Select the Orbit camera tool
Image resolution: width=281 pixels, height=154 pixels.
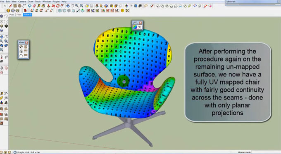click(68, 6)
